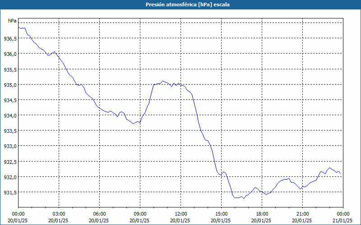Select the 18:00 time axis label
Viewport: 361px width, 225px height.
point(262,214)
